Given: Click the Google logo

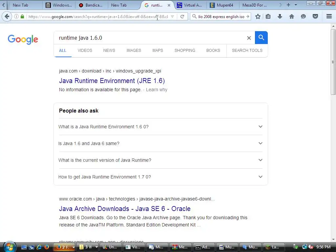Looking at the screenshot, I should pos(23,39).
